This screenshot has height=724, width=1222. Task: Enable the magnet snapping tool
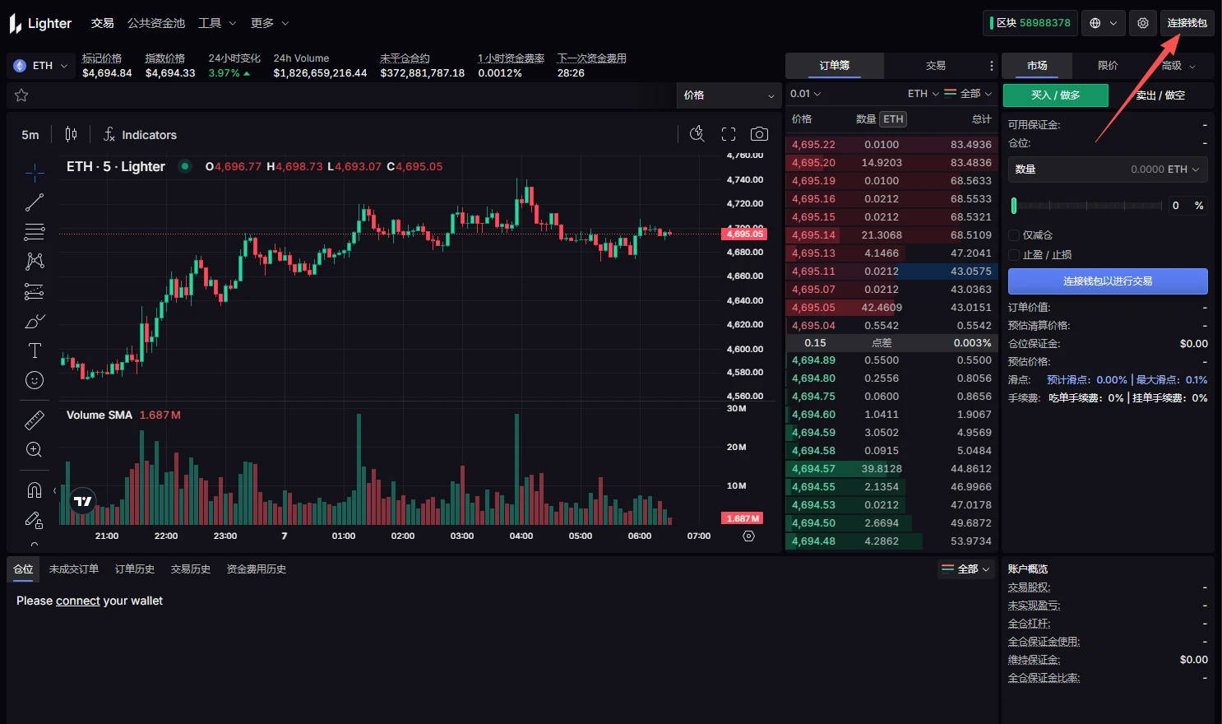34,490
